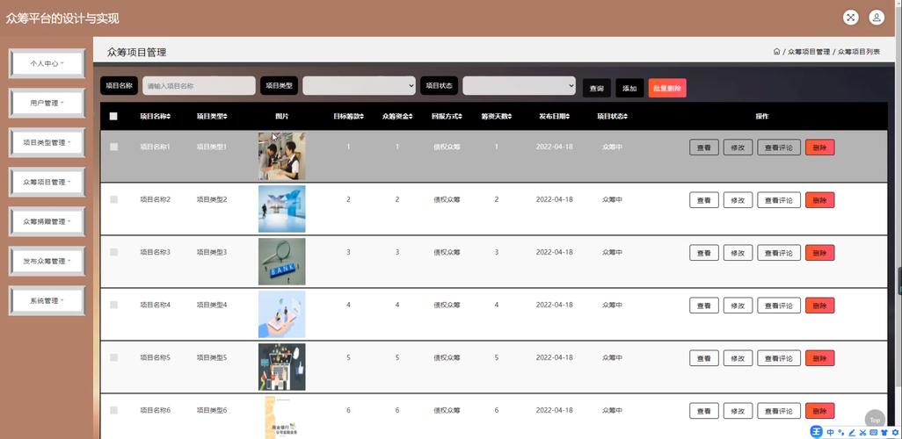Open the 项目类型 filter dropdown
Image resolution: width=902 pixels, height=439 pixels.
[x=359, y=85]
